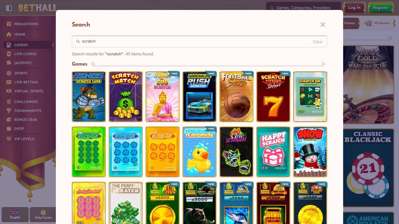Viewport: 399px width, 224px height.
Task: Open the Lucky Scratch horseshoe game
Action: click(x=89, y=203)
